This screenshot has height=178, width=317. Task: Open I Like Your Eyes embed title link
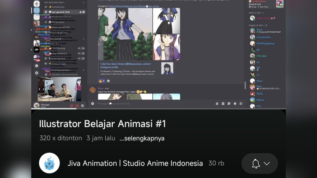click(x=125, y=65)
